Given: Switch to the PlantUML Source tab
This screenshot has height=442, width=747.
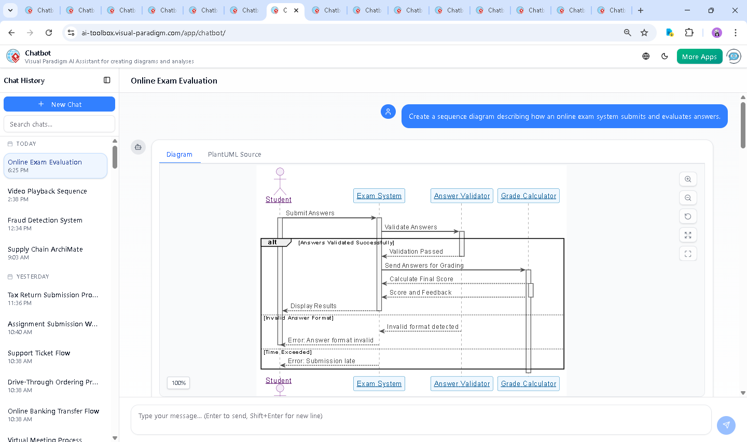Looking at the screenshot, I should [x=234, y=155].
